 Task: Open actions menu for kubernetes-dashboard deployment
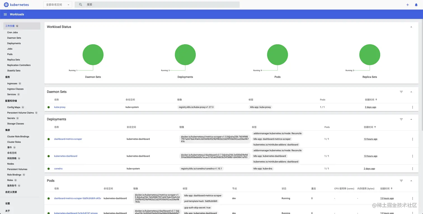coord(412,156)
